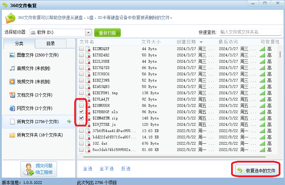This screenshot has height=185, width=285.
Task: Click the file icon of $ITKZ4R2
Action: (x=88, y=55)
